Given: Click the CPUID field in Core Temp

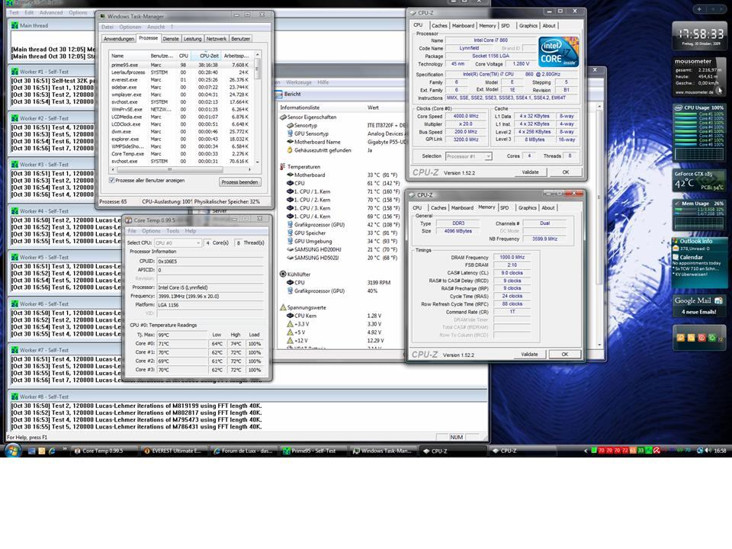Looking at the screenshot, I should coord(210,262).
